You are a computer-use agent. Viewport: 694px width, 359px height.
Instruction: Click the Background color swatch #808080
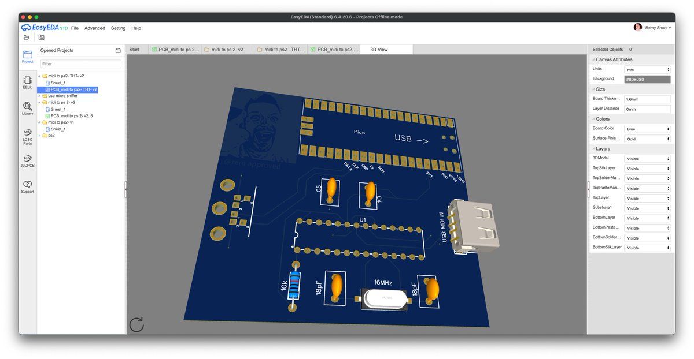(x=647, y=79)
